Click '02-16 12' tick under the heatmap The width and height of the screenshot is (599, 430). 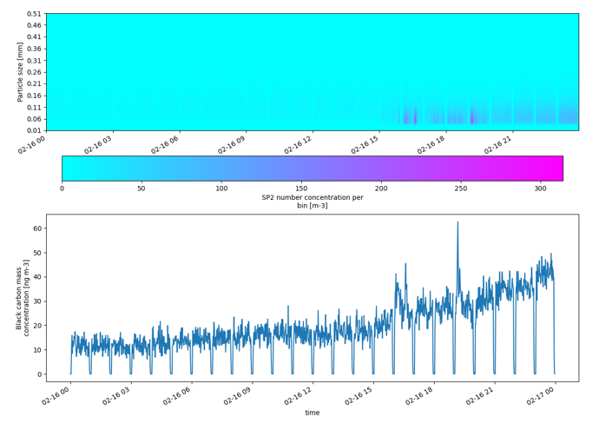(x=298, y=144)
